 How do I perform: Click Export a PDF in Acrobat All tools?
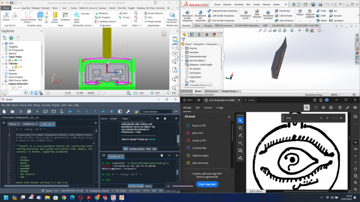tap(199, 125)
